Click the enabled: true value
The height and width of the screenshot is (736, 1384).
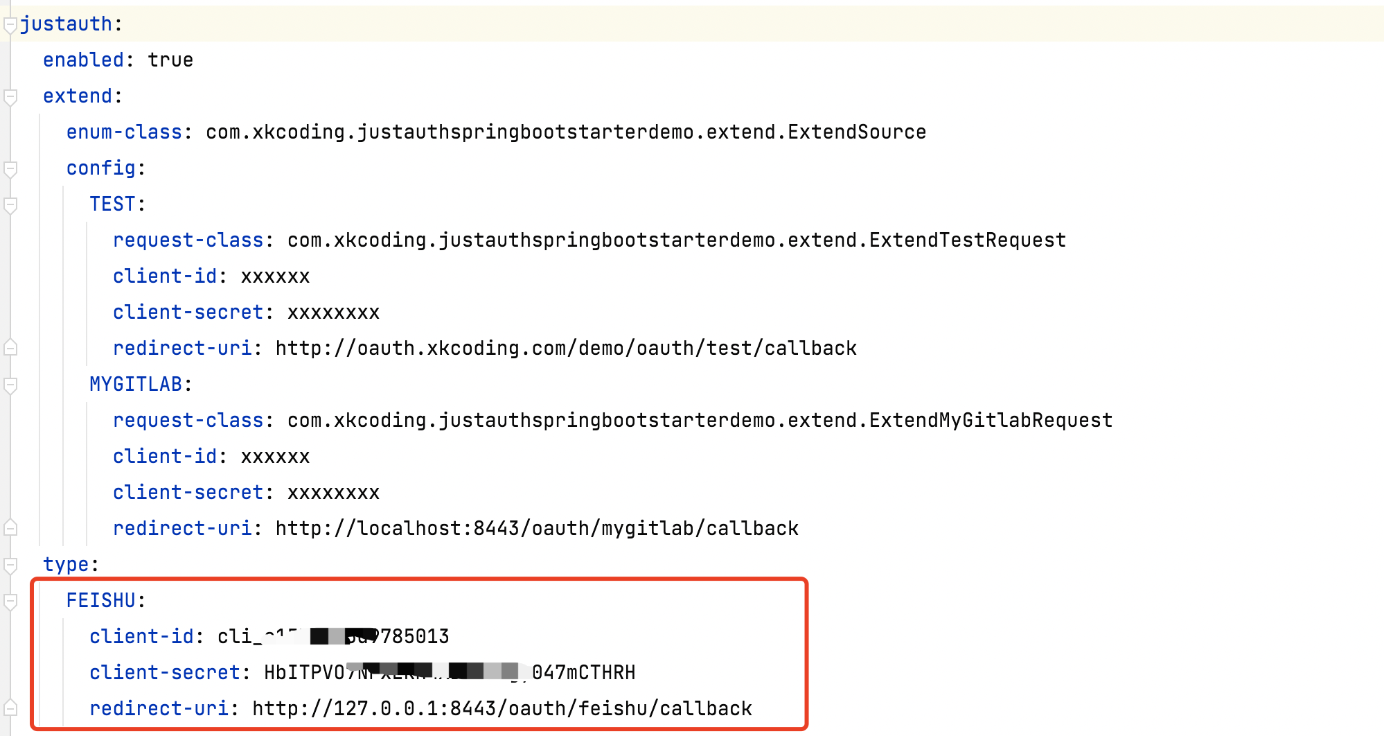pos(171,60)
